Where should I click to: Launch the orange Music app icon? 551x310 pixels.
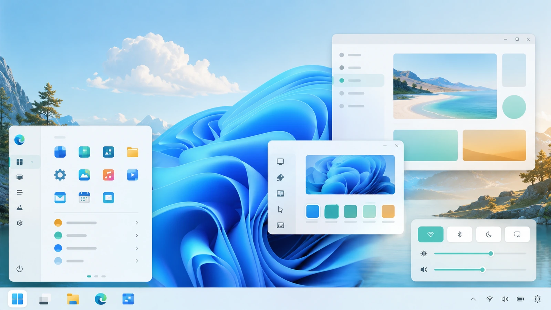108,175
